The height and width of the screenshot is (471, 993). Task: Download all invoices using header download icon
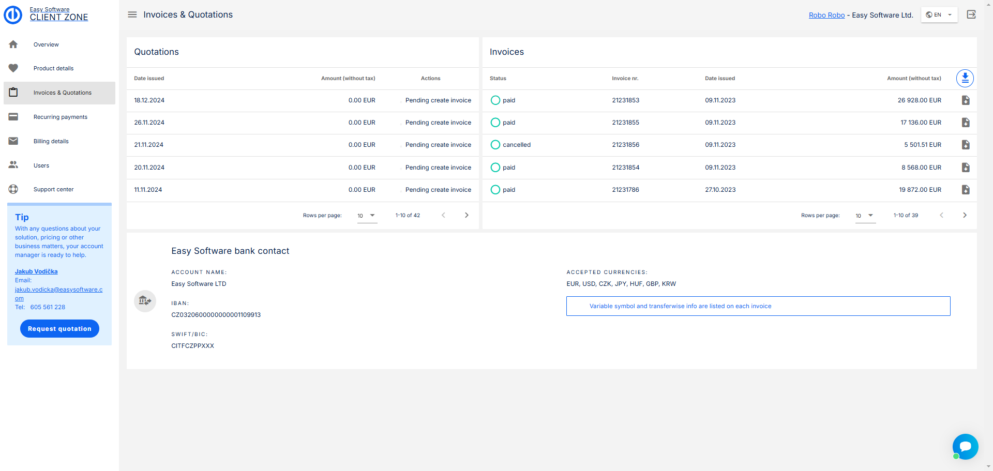[x=965, y=78]
